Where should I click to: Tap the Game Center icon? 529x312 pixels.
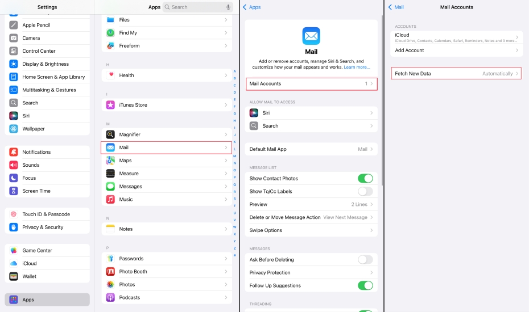point(14,250)
